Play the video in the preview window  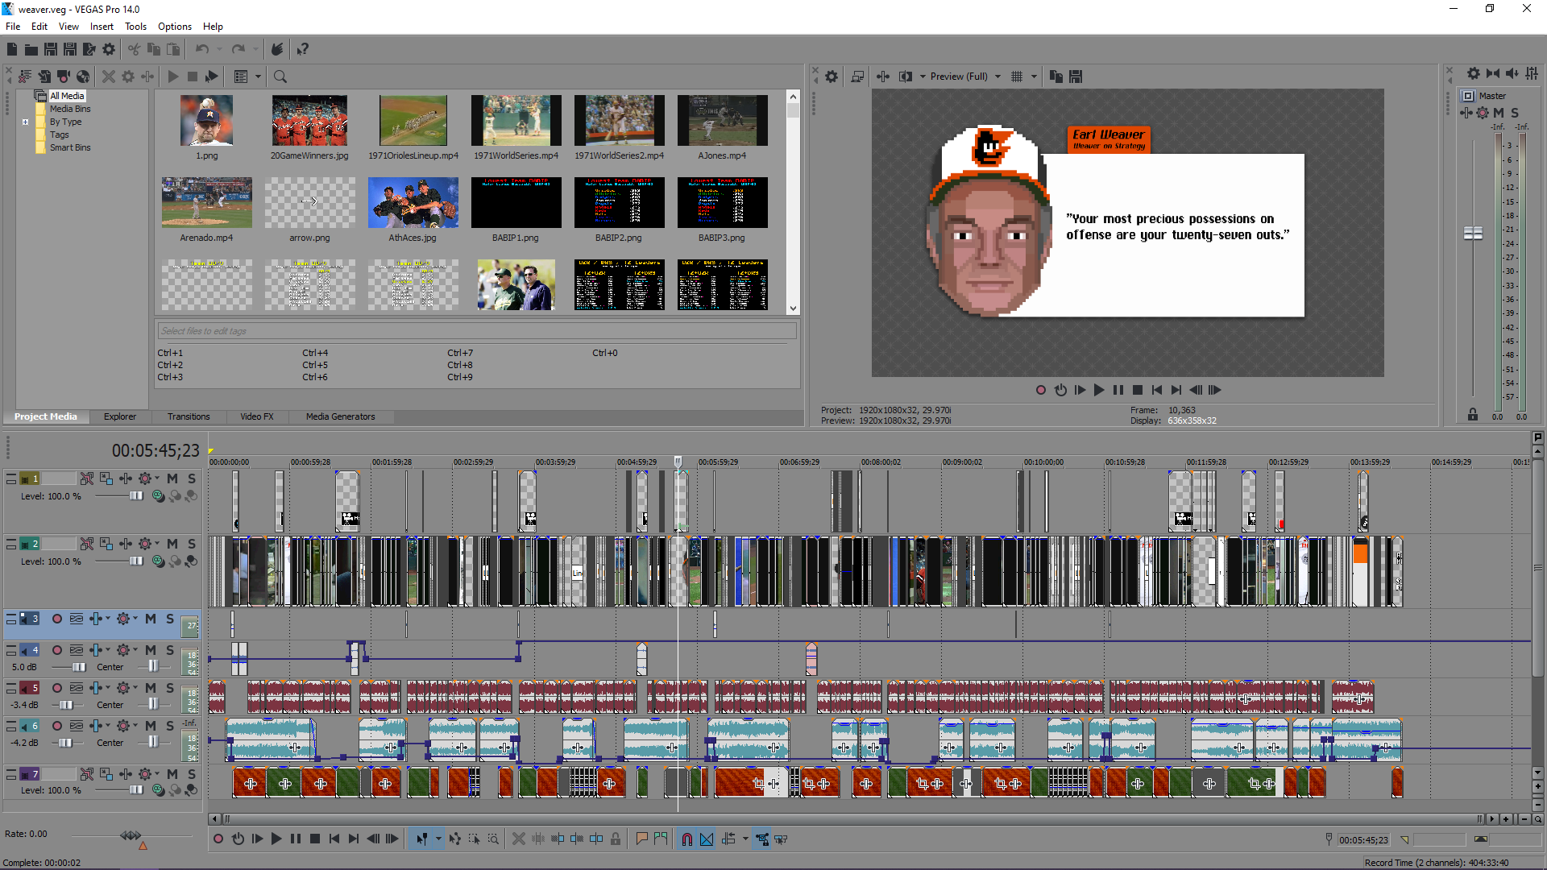[1099, 390]
